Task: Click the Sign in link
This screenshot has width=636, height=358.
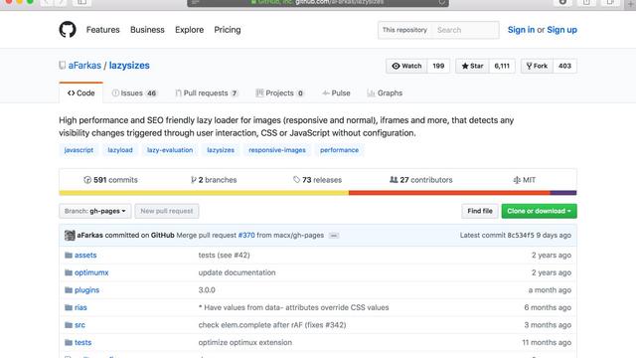Action: pyautogui.click(x=521, y=30)
